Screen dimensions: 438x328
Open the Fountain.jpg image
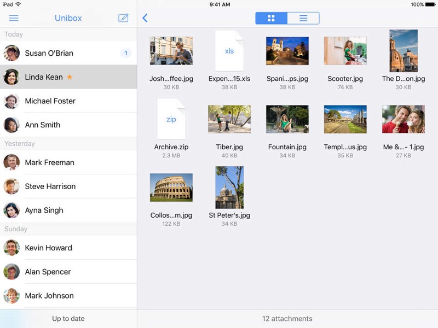[287, 119]
